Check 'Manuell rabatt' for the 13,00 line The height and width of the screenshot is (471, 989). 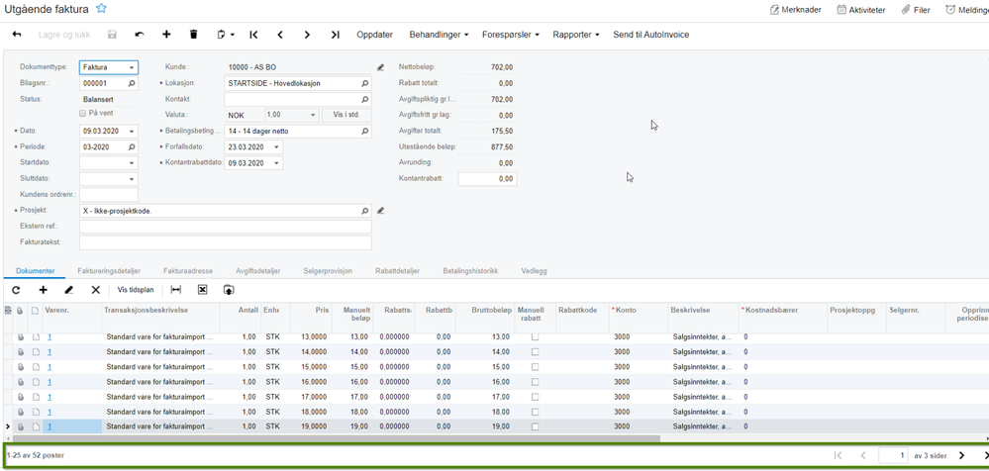(x=535, y=337)
